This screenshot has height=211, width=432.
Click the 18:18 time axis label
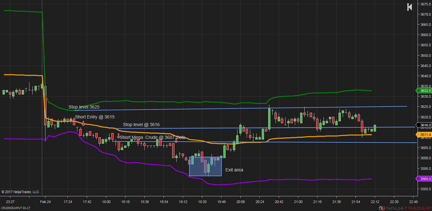[125, 202]
